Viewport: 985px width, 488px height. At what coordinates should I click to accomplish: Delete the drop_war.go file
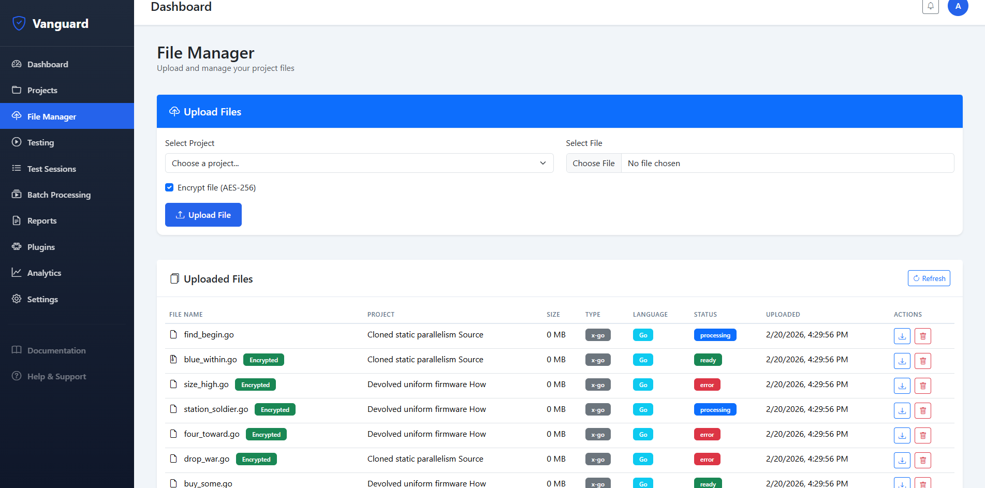[922, 460]
